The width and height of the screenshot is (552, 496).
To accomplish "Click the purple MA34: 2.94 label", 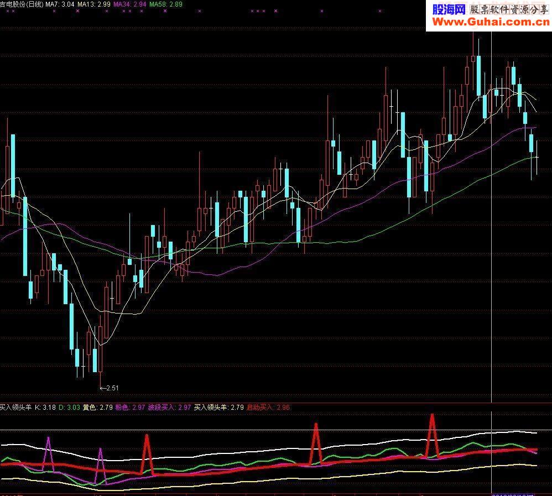I will [x=129, y=4].
